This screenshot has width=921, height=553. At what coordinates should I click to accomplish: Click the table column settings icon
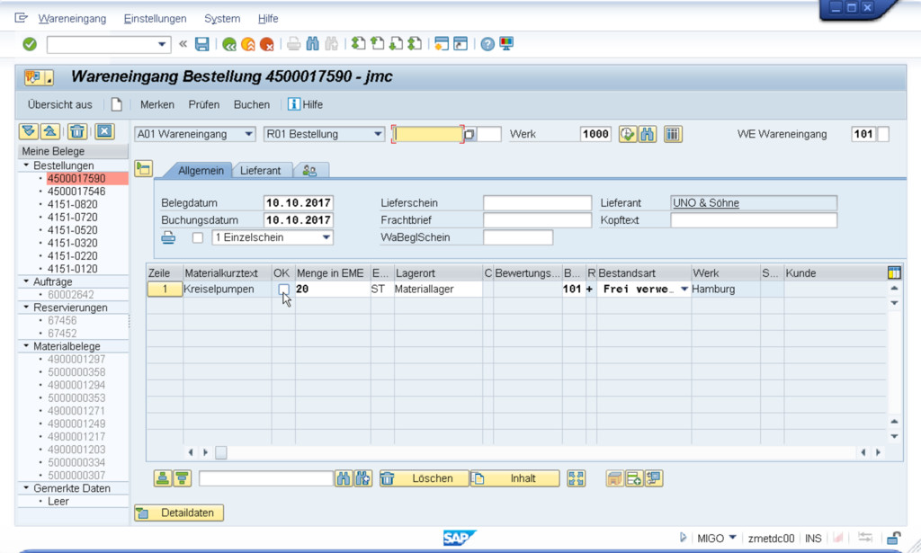893,272
